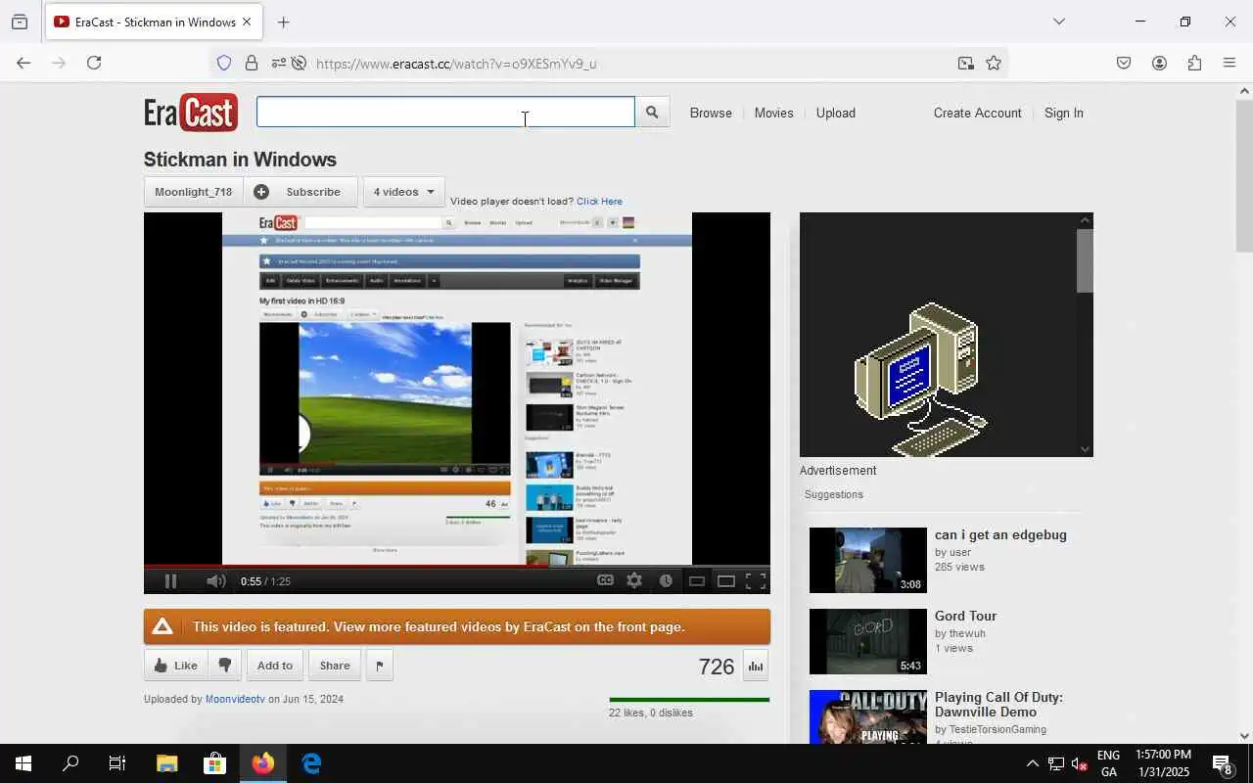
Task: Switch to the large player size
Action: [726, 581]
